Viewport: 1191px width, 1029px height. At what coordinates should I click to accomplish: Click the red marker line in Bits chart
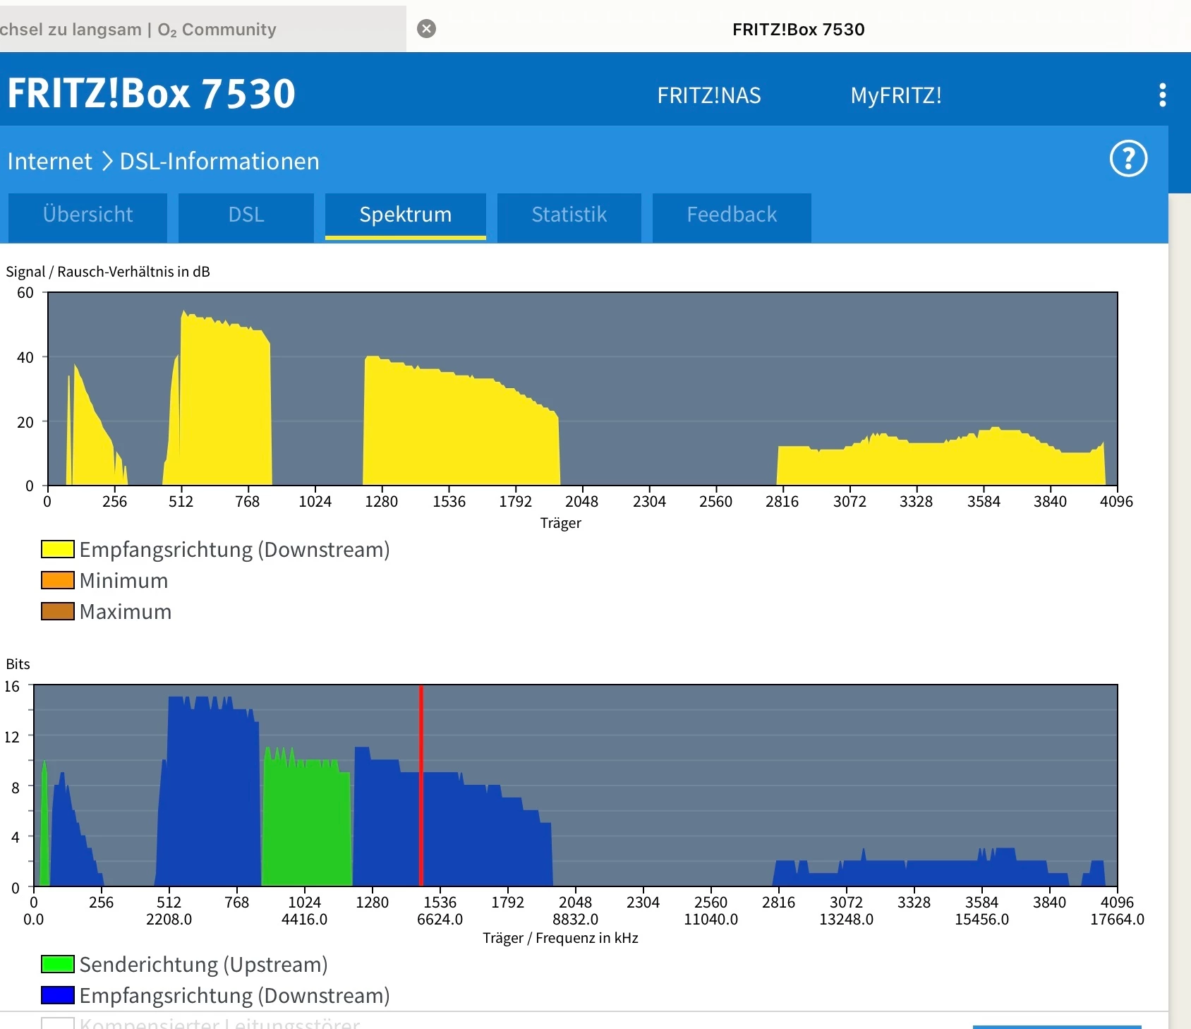click(421, 786)
